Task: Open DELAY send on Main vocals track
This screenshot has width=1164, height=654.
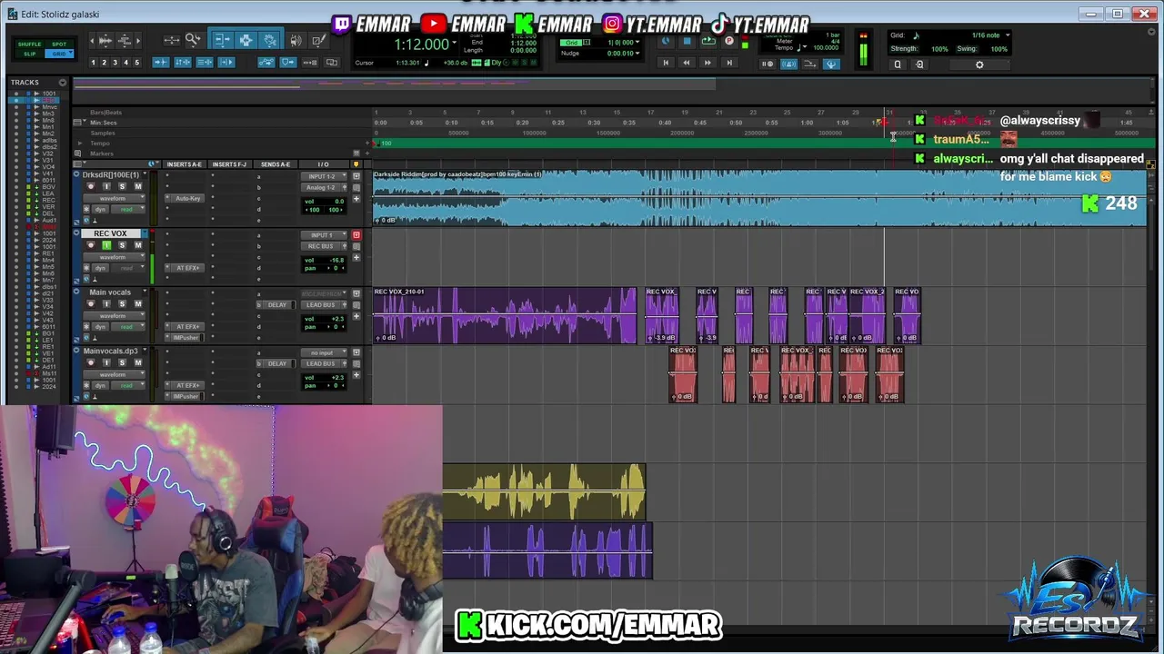Action: pos(276,304)
